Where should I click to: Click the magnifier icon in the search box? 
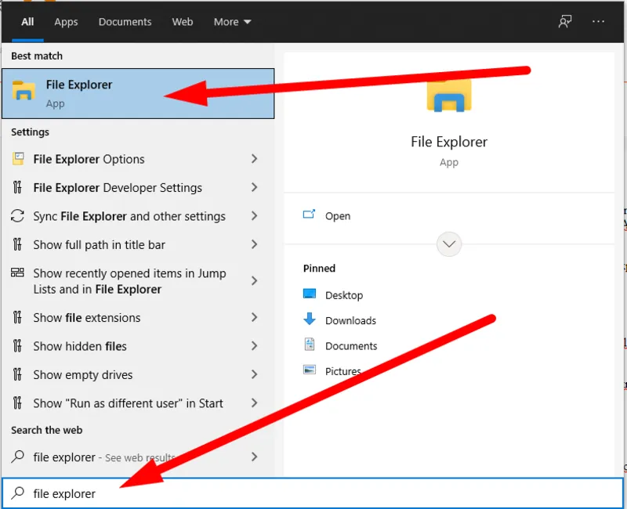[x=17, y=493]
